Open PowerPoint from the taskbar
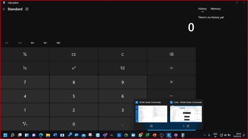Image resolution: width=248 pixels, height=139 pixels. click(155, 135)
